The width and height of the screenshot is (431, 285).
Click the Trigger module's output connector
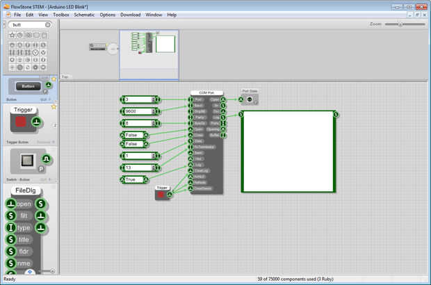pyautogui.click(x=170, y=195)
